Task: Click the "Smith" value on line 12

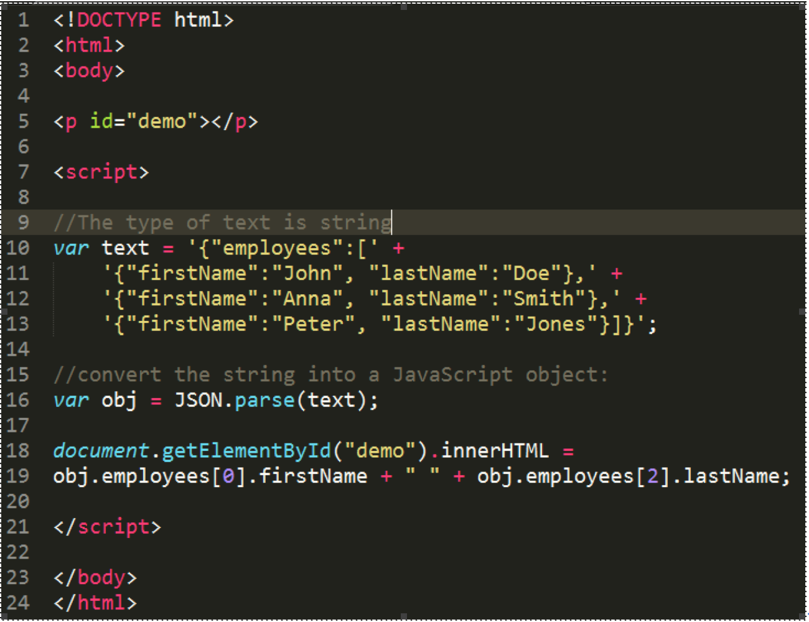Action: [544, 299]
